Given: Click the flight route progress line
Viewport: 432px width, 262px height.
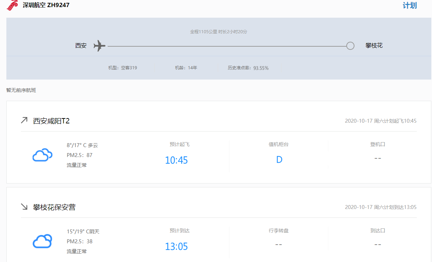Looking at the screenshot, I should click(227, 46).
